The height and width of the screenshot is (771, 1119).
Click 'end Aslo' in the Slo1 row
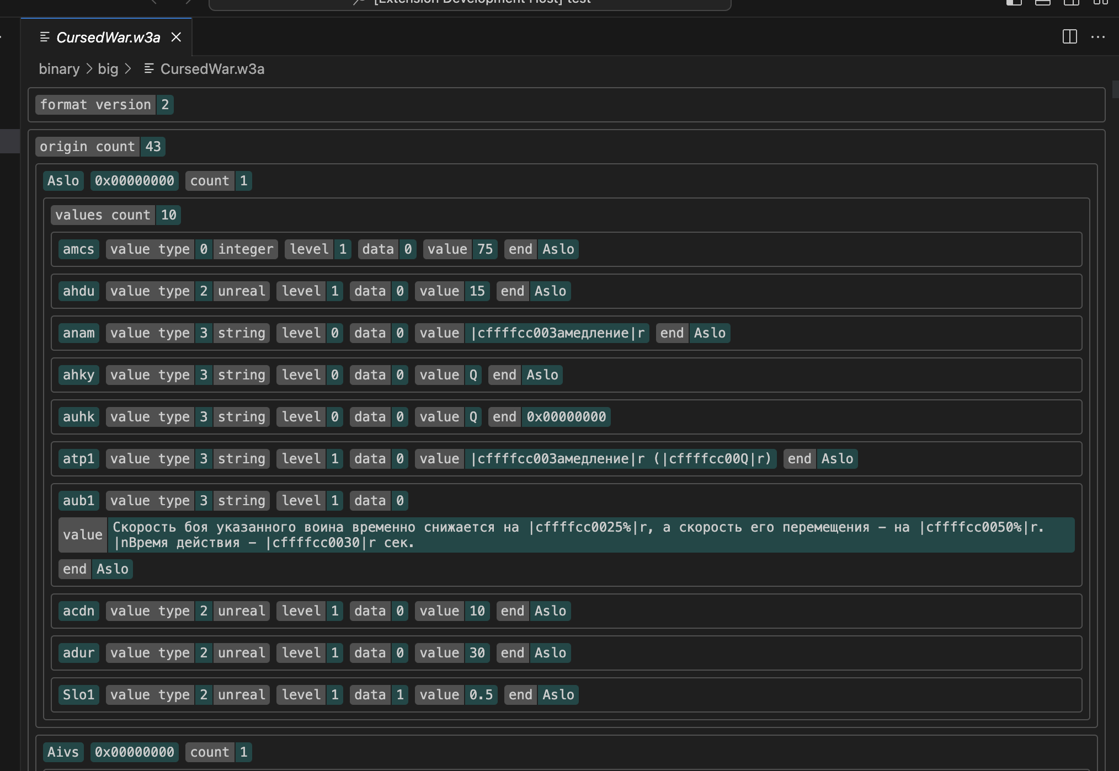coord(541,695)
